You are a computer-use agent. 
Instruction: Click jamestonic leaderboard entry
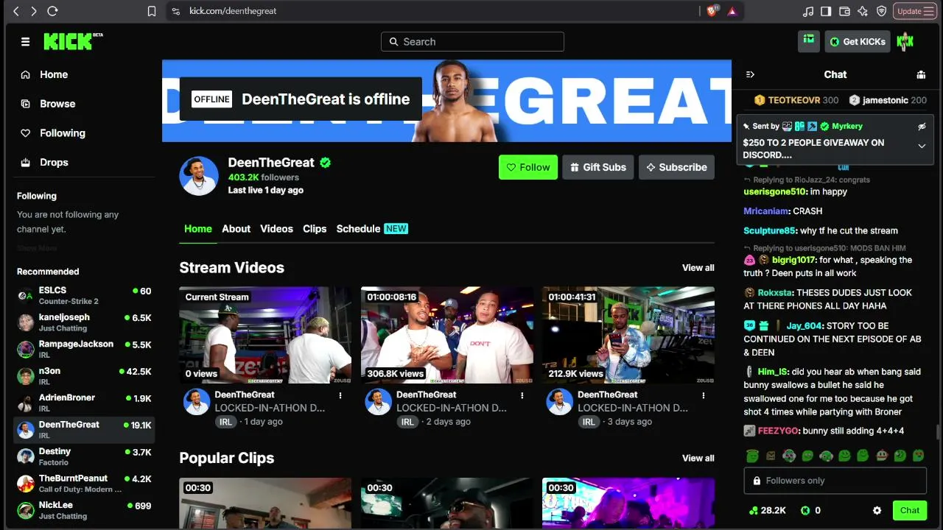click(888, 100)
